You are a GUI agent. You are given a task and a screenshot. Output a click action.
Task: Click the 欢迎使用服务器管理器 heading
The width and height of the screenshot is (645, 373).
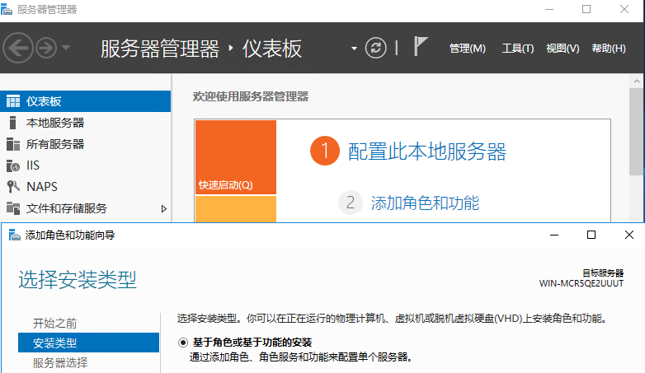click(251, 96)
